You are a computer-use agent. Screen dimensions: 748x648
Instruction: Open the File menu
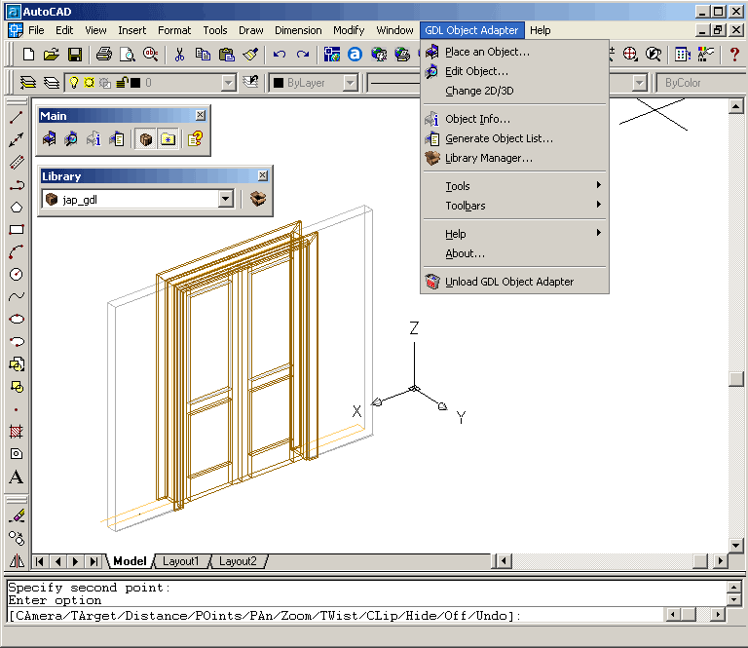click(x=36, y=30)
